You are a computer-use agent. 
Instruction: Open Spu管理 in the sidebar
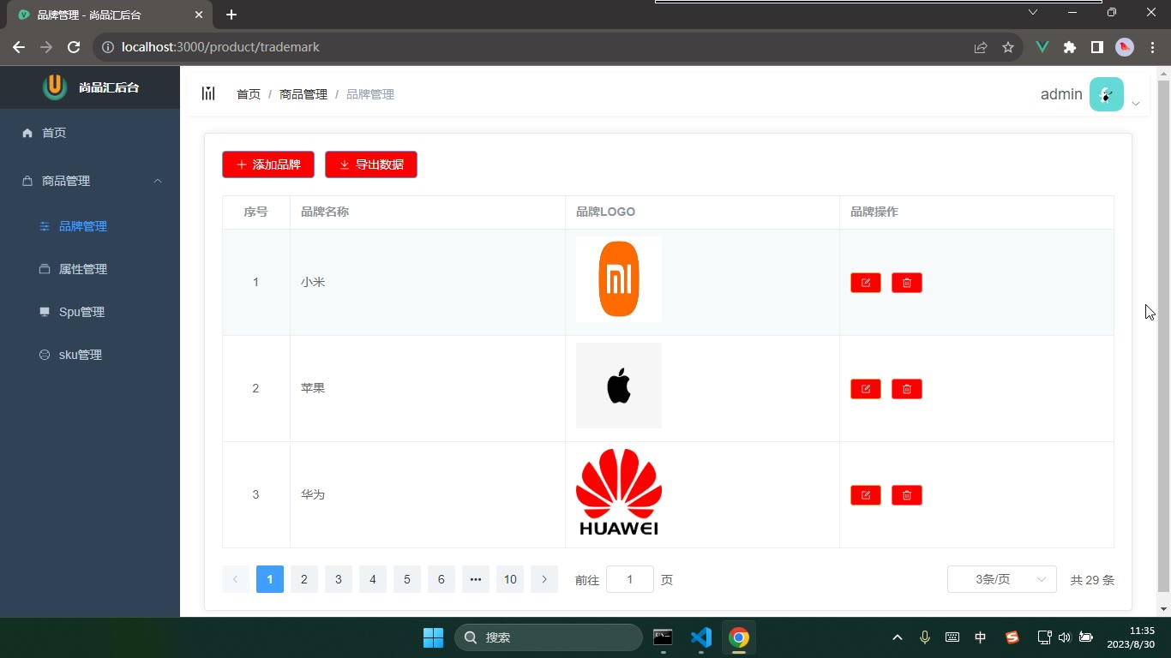pyautogui.click(x=90, y=312)
